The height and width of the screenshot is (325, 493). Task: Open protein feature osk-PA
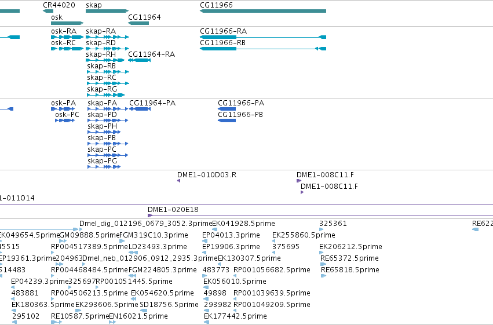63,109
